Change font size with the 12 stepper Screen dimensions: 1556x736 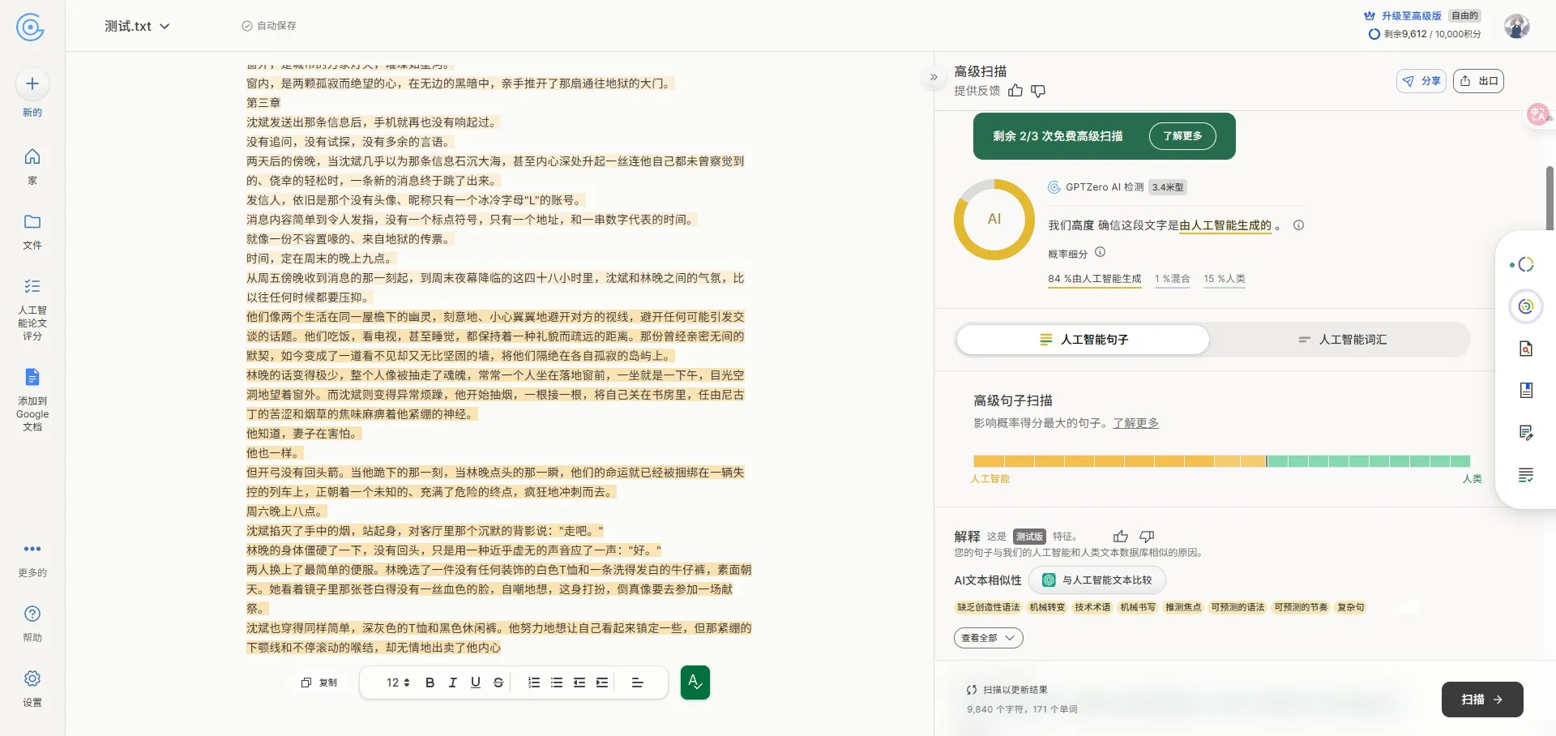click(398, 683)
